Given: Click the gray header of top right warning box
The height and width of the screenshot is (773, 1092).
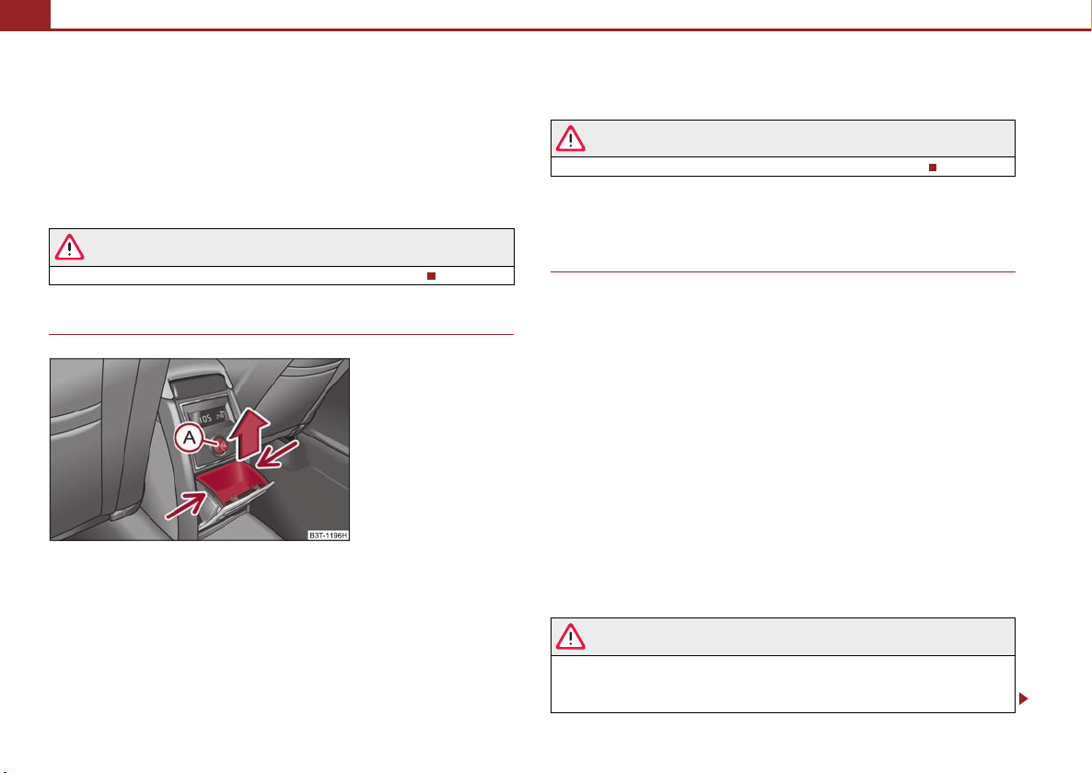Looking at the screenshot, I should (783, 138).
